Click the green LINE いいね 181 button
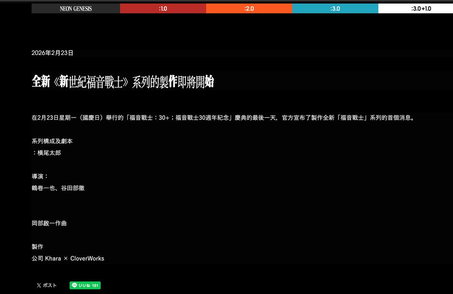 [85, 285]
